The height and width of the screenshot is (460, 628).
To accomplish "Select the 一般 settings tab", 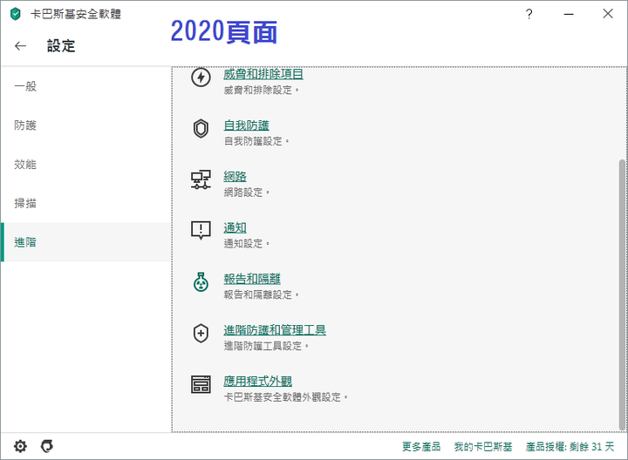I will point(85,86).
